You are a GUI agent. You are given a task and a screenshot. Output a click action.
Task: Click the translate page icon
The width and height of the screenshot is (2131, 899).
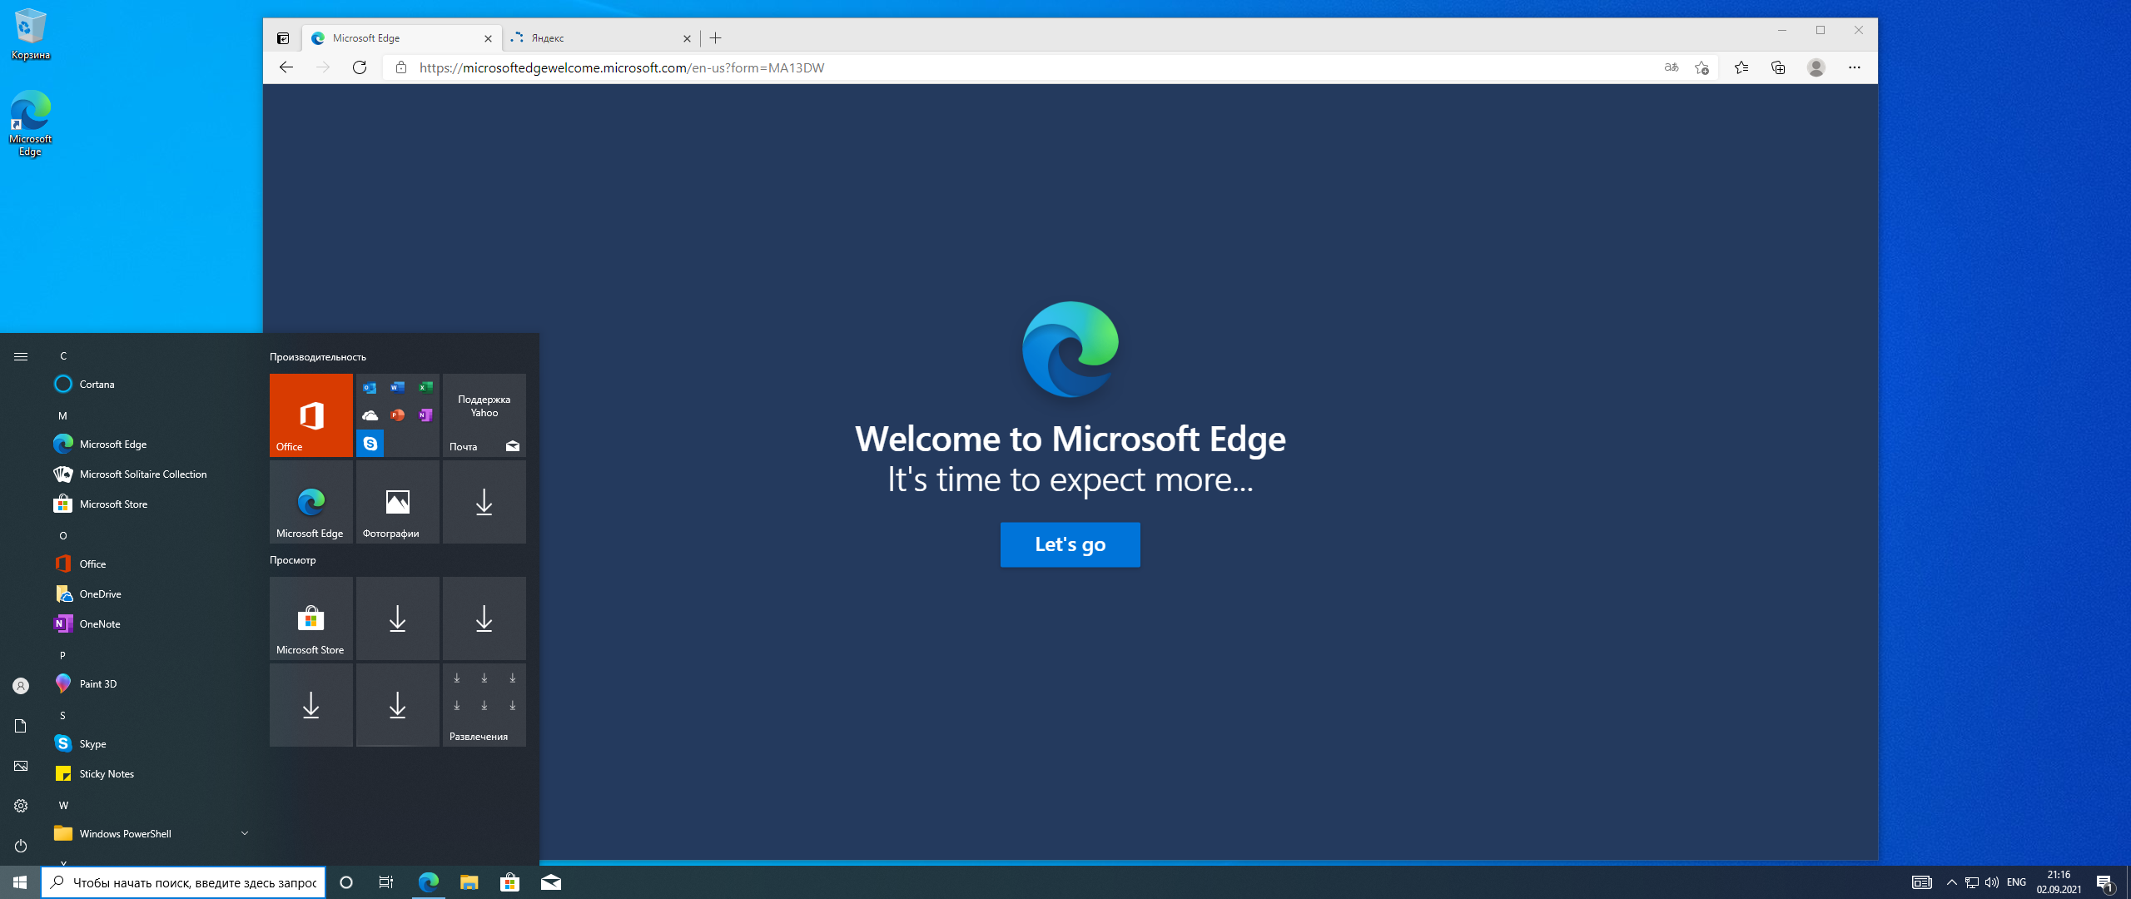tap(1671, 67)
